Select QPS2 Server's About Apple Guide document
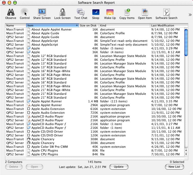The image size is (193, 175). point(95,37)
